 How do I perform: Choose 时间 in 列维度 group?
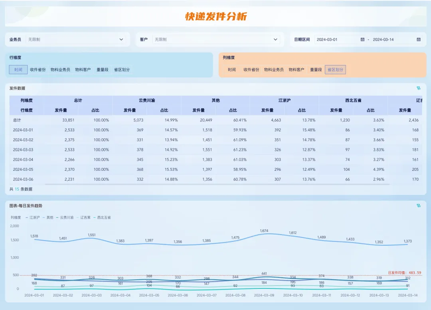[x=232, y=70]
